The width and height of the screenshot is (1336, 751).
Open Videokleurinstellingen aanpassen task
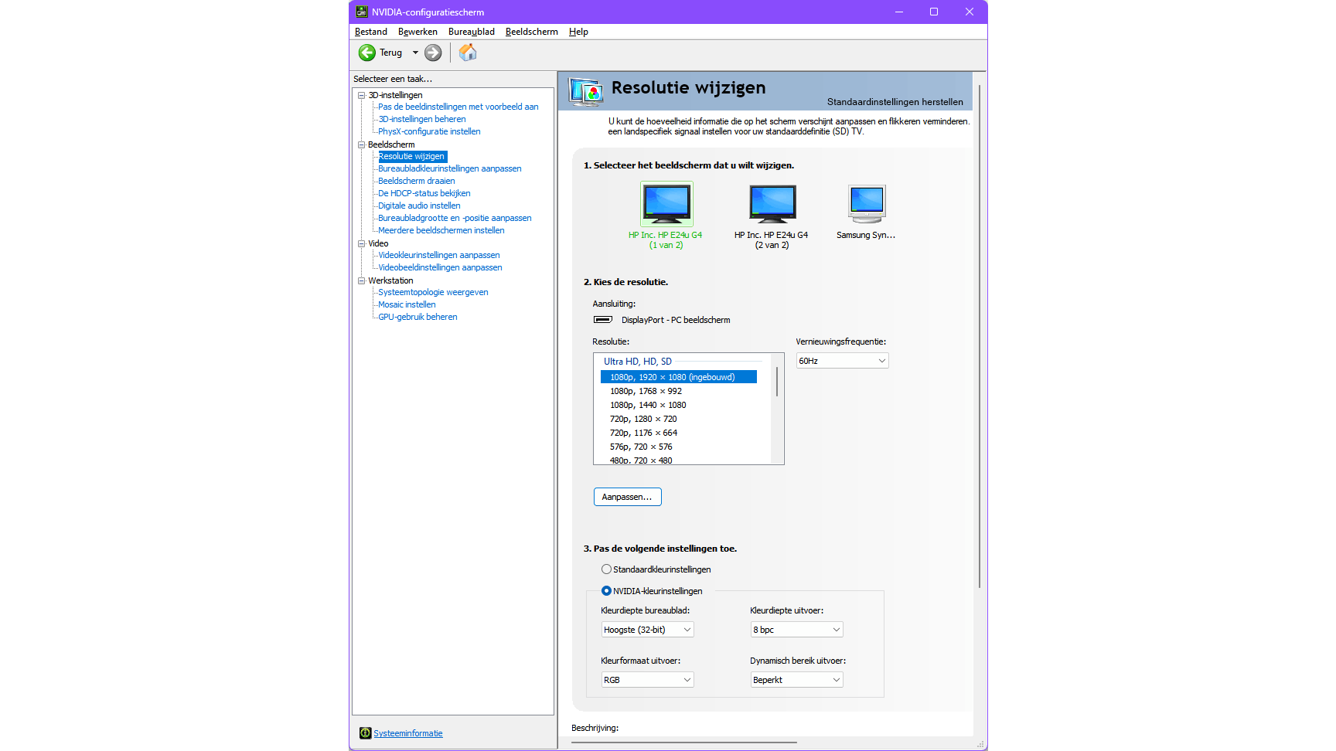pyautogui.click(x=438, y=255)
